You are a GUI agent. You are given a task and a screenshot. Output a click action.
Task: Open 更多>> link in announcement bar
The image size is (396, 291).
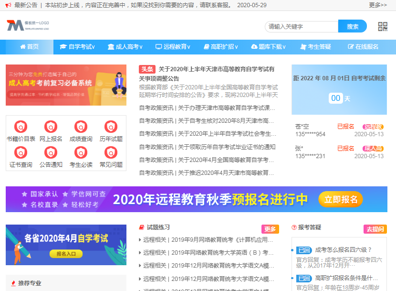coord(378,5)
